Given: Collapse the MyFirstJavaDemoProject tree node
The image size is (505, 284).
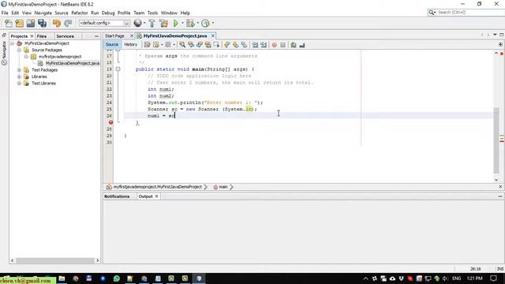Looking at the screenshot, I should (13, 43).
